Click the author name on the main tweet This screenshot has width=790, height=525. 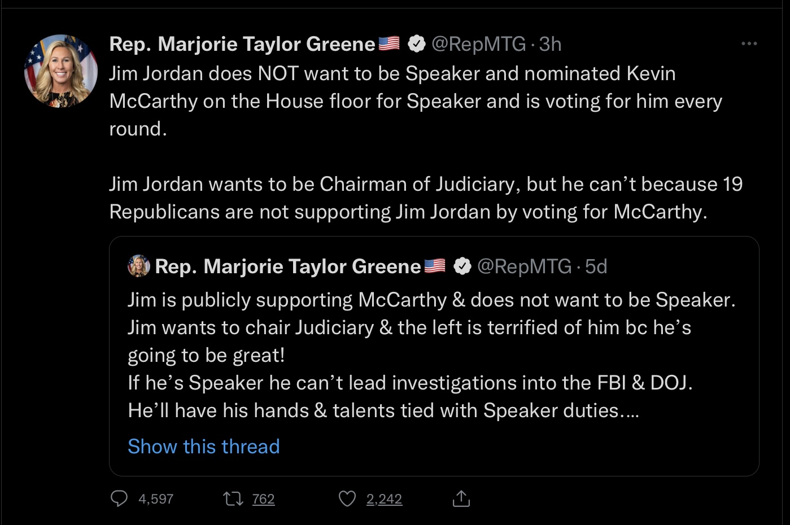pyautogui.click(x=242, y=43)
